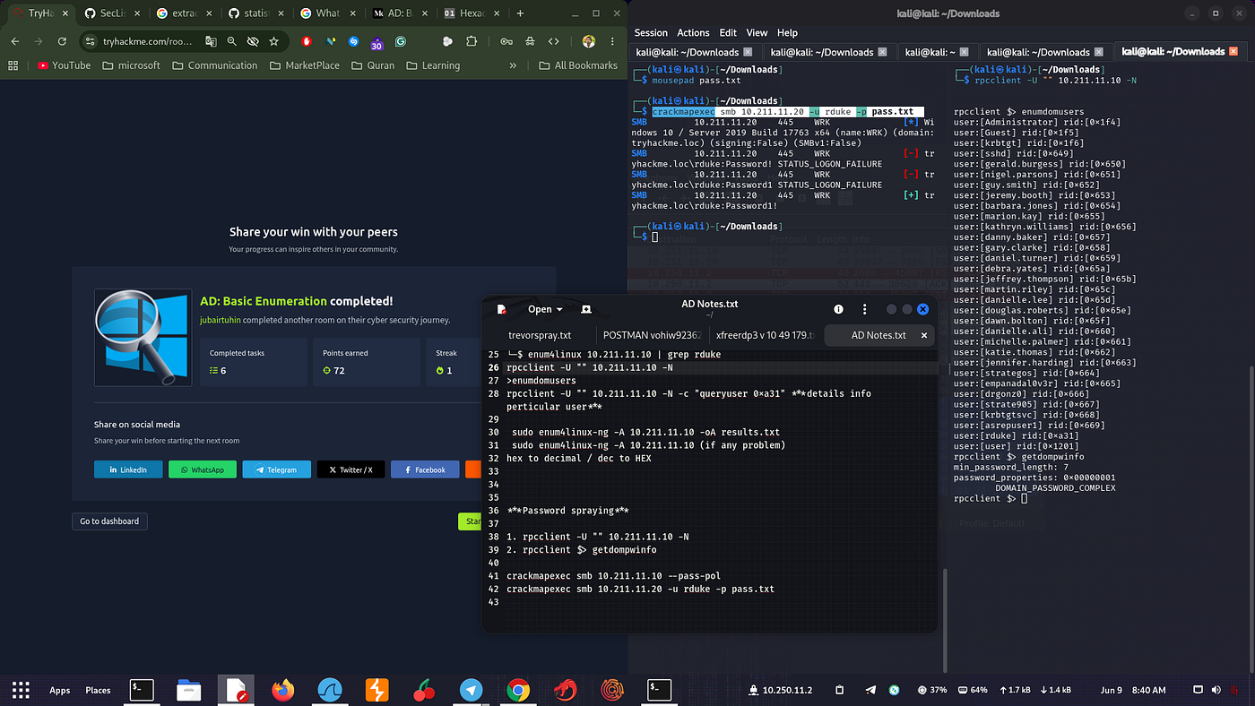Launch Burp Suite from the taskbar
Viewport: 1255px width, 706px height.
tap(376, 690)
